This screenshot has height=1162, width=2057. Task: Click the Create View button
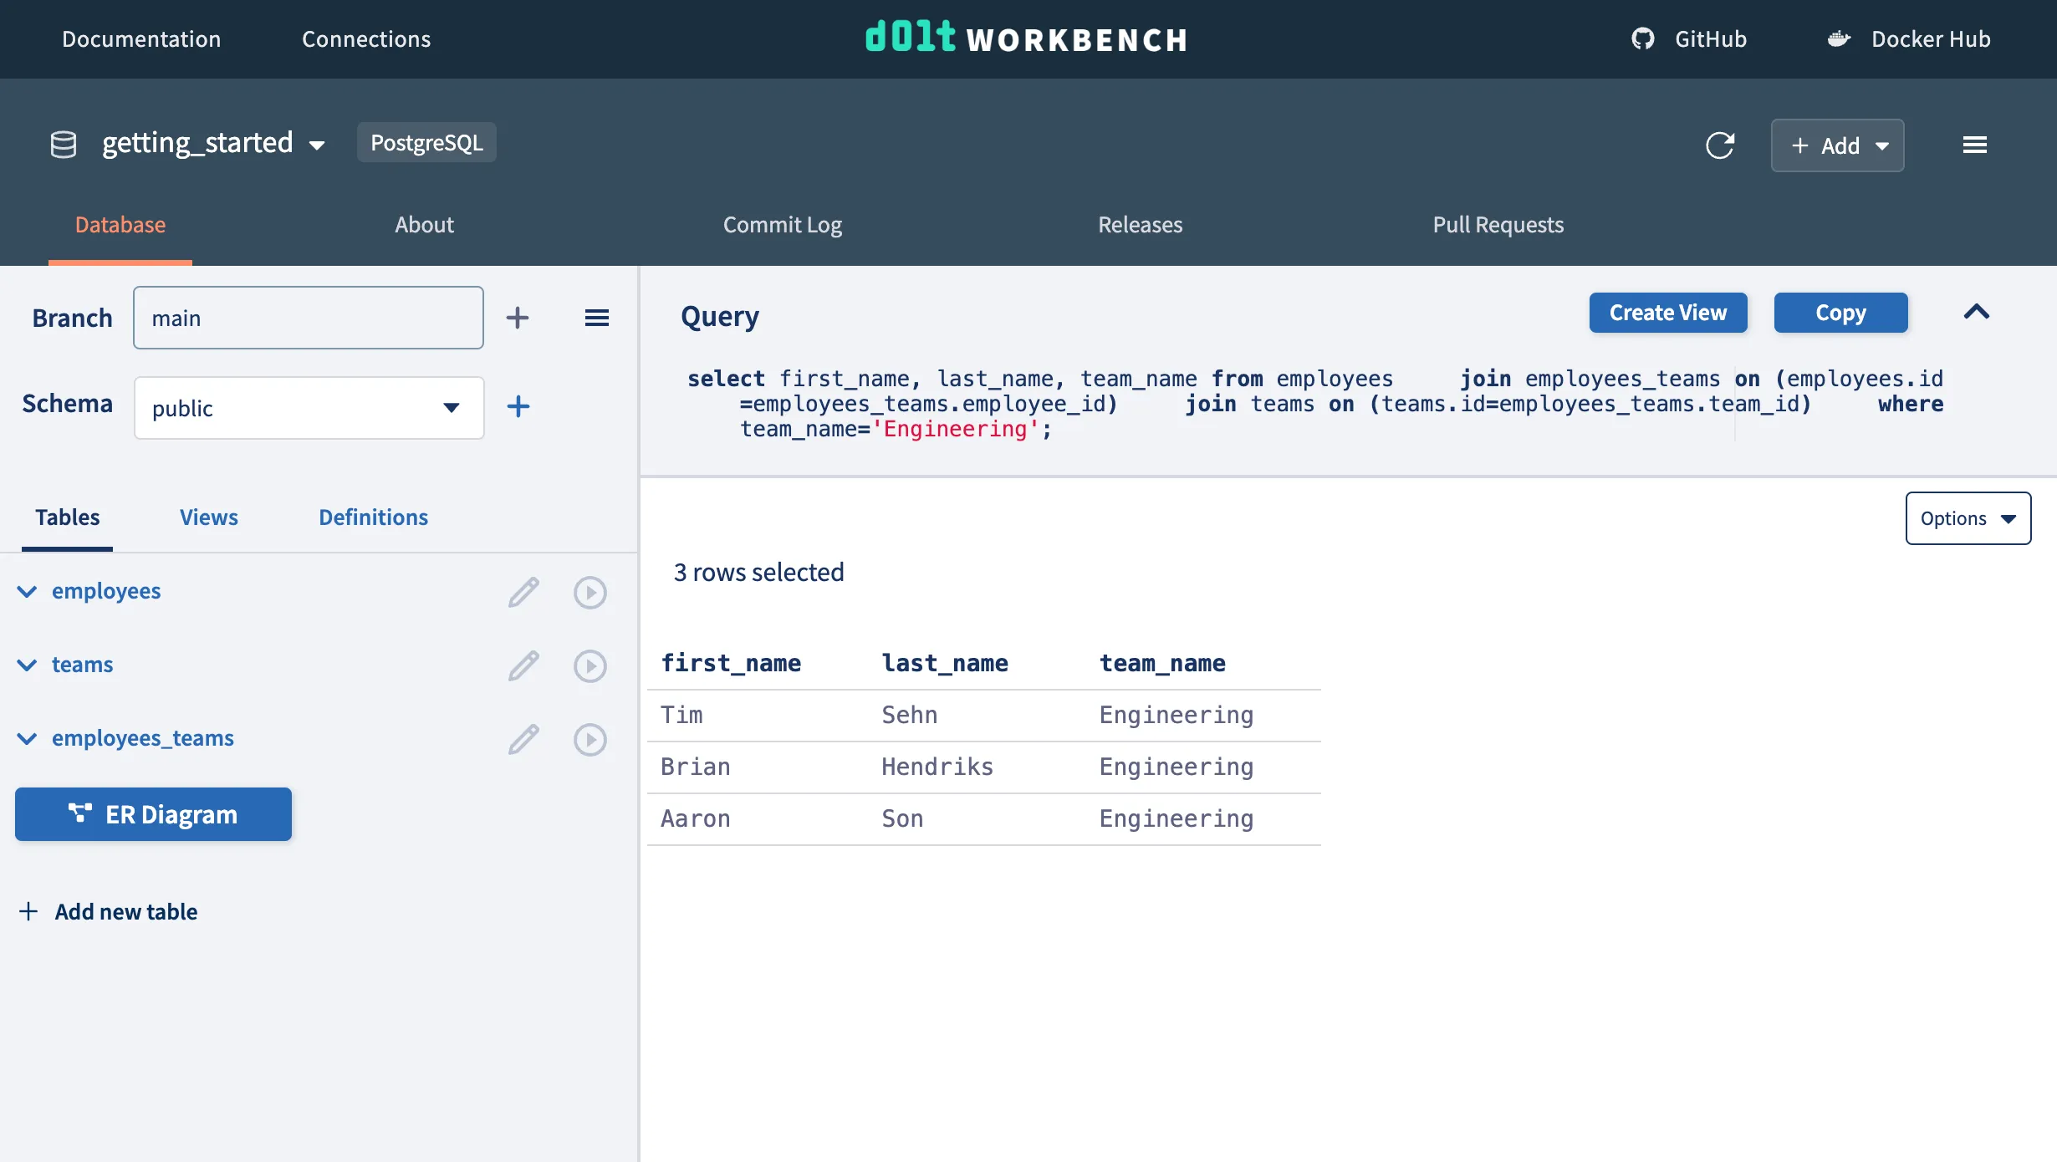point(1667,312)
